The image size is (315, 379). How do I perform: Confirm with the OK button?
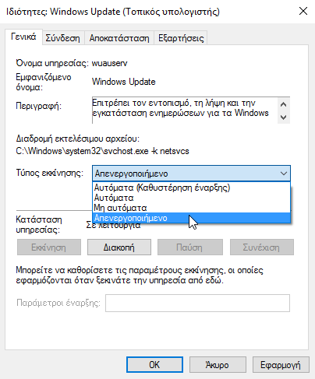pyautogui.click(x=154, y=365)
